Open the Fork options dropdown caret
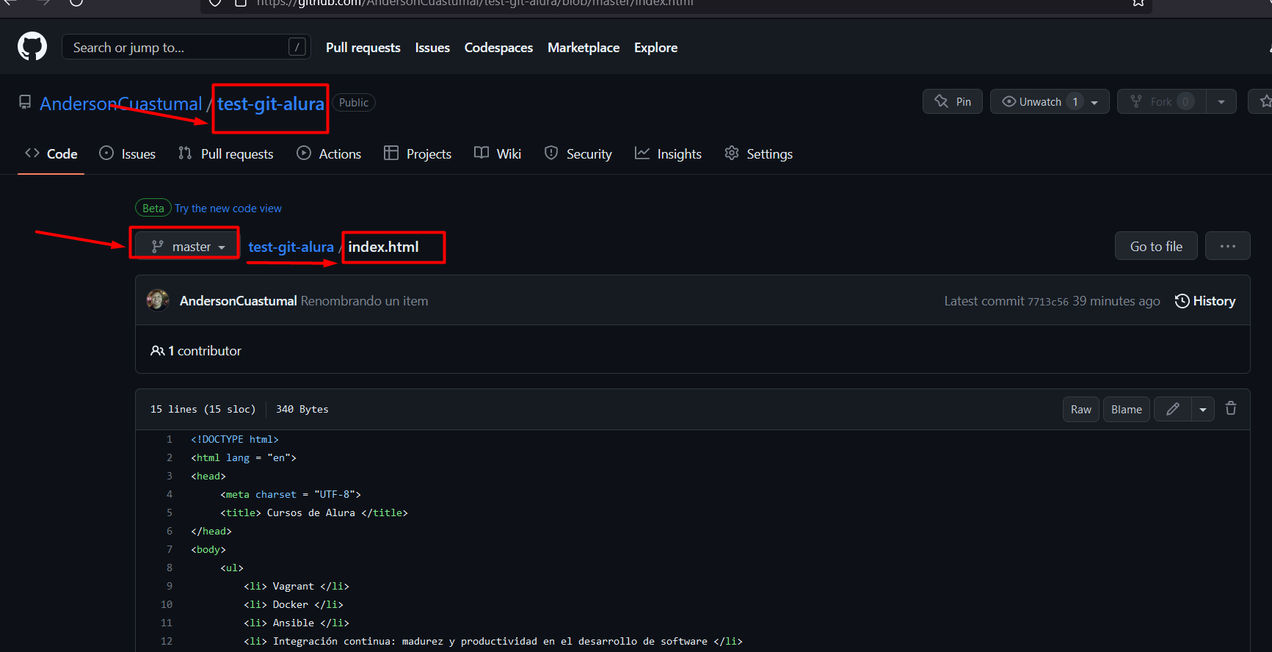 point(1221,101)
